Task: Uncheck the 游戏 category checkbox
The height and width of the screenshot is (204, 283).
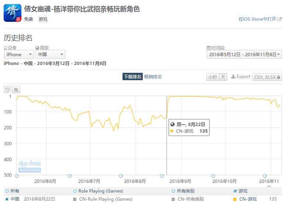Action: (235, 191)
